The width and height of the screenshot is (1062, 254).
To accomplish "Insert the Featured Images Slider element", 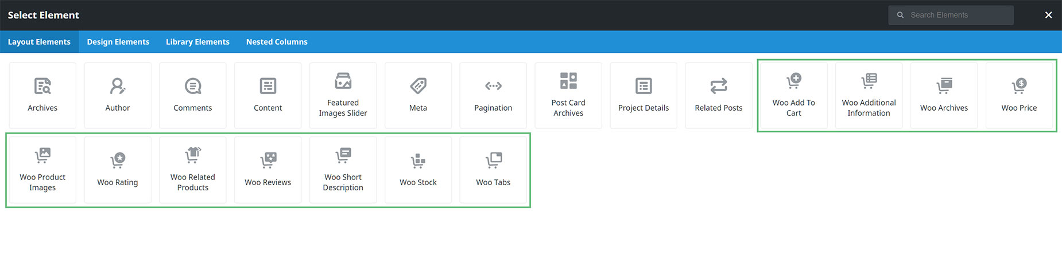I will [343, 95].
